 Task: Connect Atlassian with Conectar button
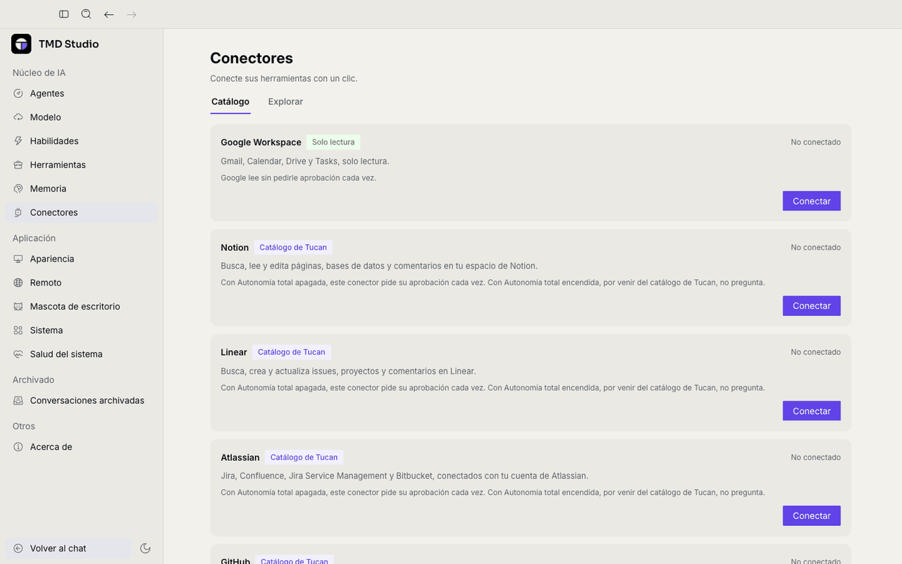pyautogui.click(x=812, y=515)
